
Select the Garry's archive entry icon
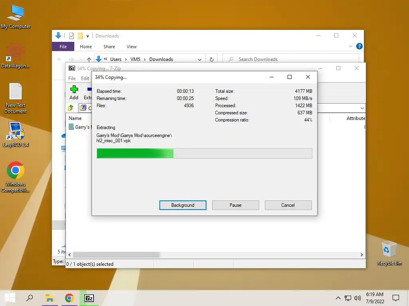pyautogui.click(x=71, y=127)
